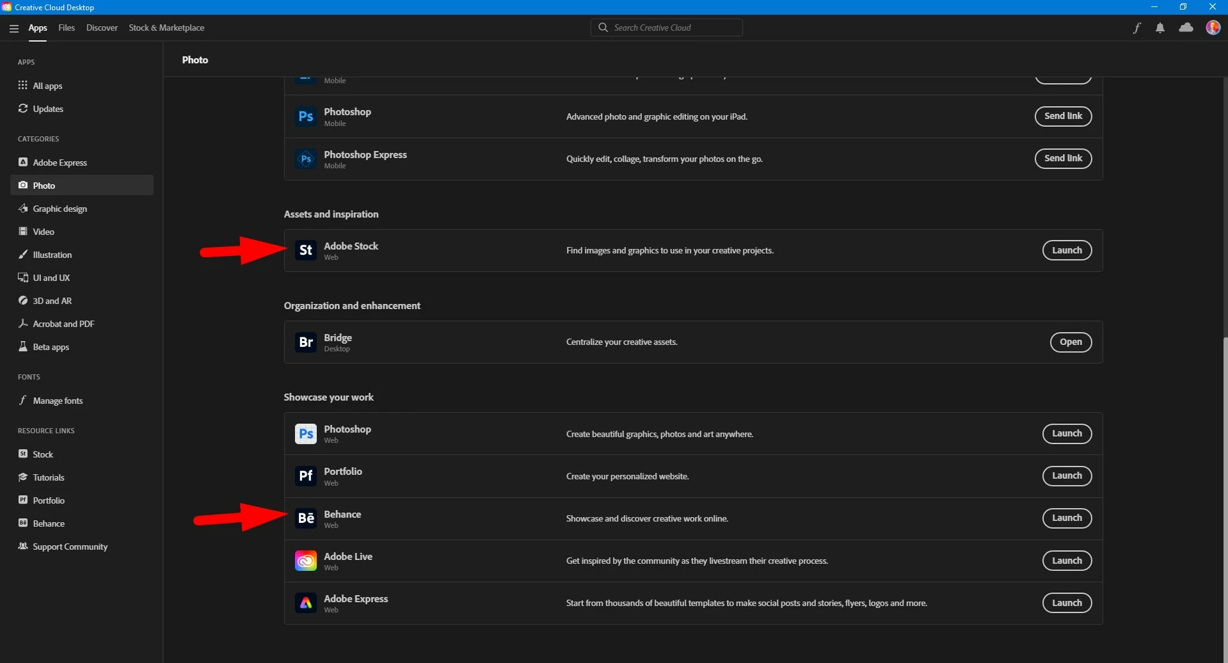1228x663 pixels.
Task: Click the Video film icon in sidebar
Action: (x=23, y=231)
